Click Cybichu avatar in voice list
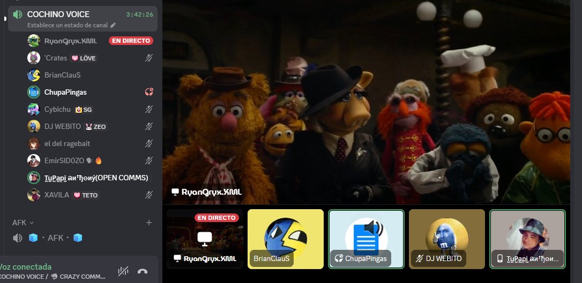The height and width of the screenshot is (283, 582). tap(34, 109)
